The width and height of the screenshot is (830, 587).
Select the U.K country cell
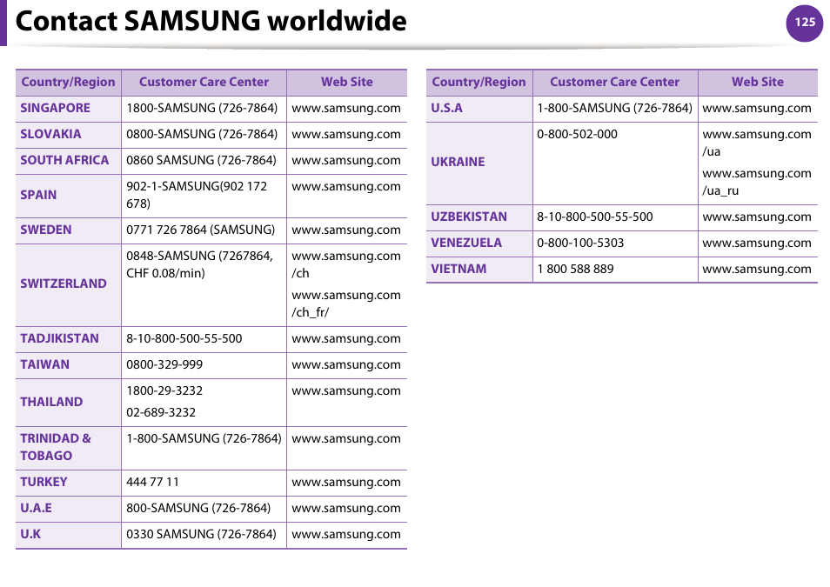coord(68,535)
